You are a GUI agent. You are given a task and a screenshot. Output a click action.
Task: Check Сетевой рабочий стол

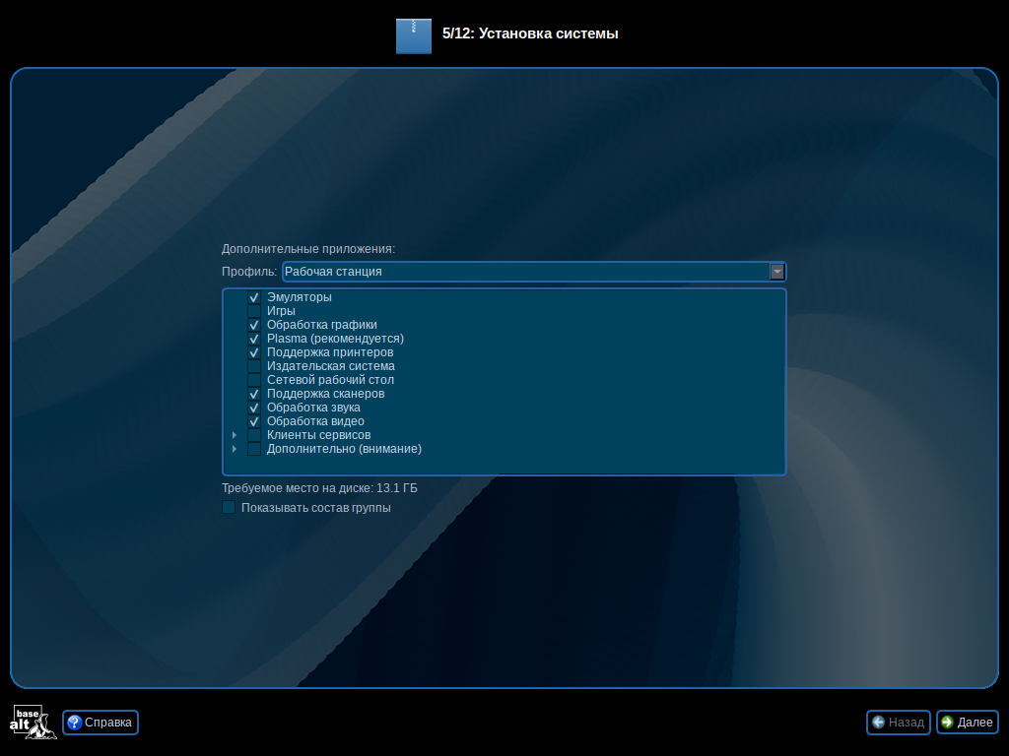[x=254, y=379]
